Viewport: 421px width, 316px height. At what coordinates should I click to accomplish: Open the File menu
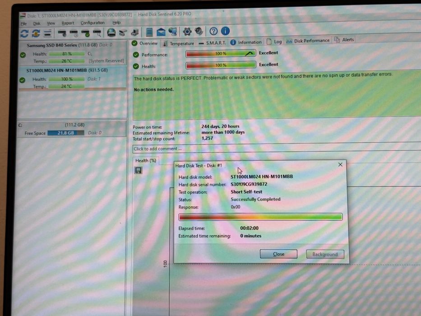(24, 23)
